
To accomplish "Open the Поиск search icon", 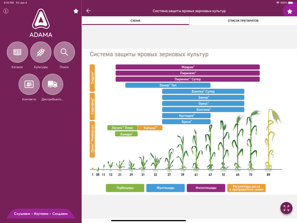I will coord(64,52).
